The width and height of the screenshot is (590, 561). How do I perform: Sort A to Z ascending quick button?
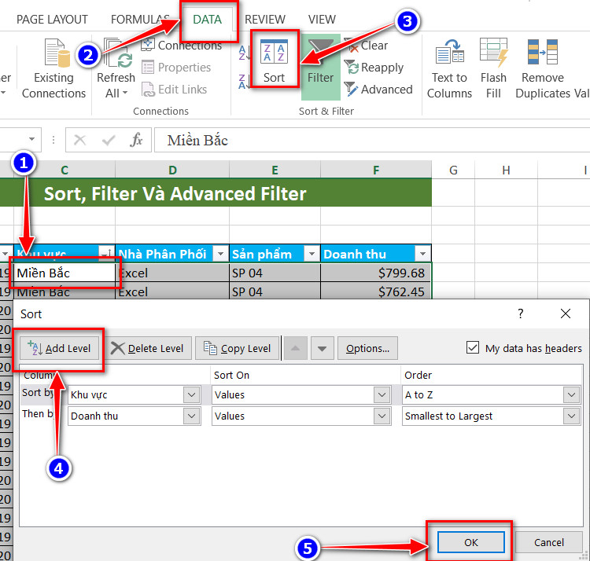click(x=244, y=53)
